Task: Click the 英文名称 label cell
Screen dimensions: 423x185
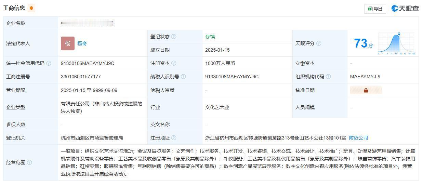Action: [x=175, y=124]
